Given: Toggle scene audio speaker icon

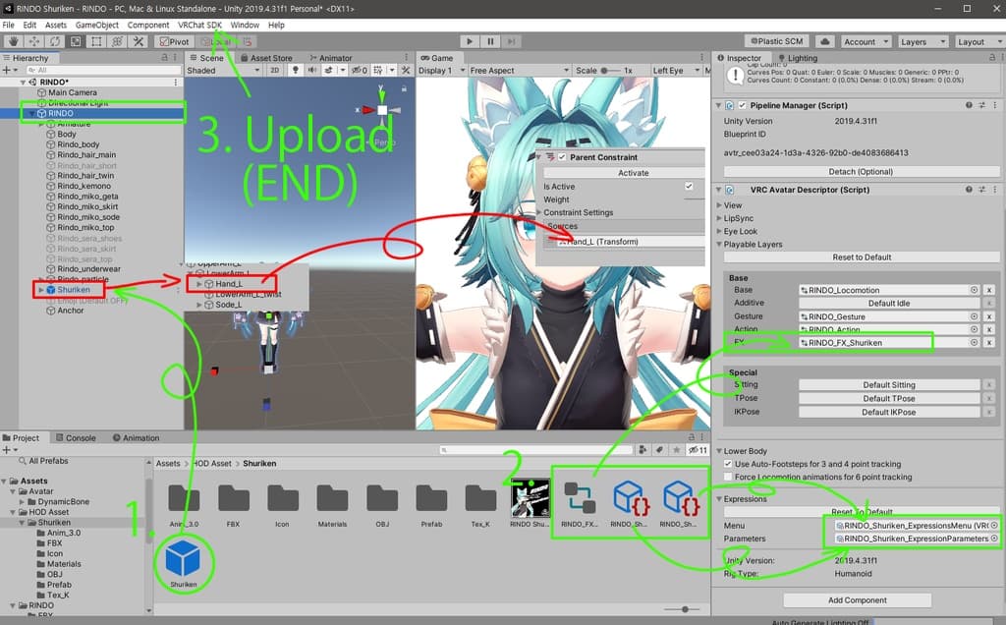Looking at the screenshot, I should pyautogui.click(x=311, y=70).
